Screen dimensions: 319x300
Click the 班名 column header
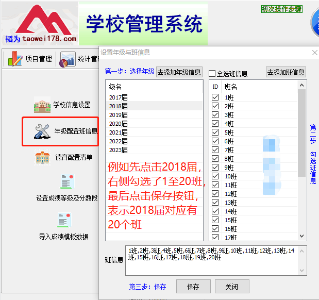pos(259,87)
